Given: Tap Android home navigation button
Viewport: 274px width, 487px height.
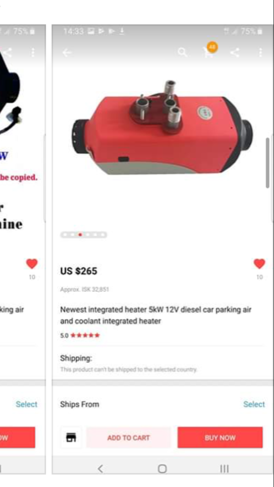Looking at the screenshot, I should 162,469.
